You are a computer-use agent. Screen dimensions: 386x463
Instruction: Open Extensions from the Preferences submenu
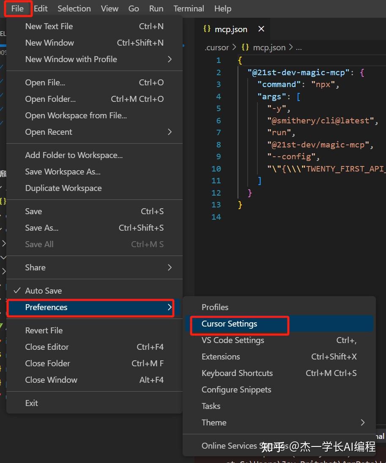coord(221,357)
